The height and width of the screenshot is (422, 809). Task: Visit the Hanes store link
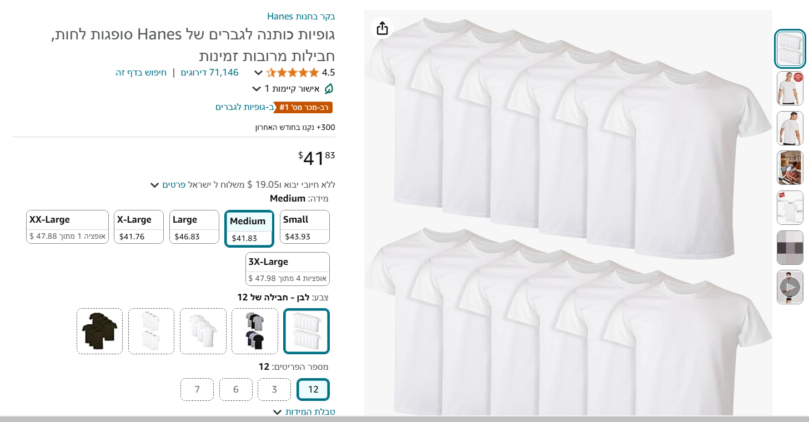[301, 16]
